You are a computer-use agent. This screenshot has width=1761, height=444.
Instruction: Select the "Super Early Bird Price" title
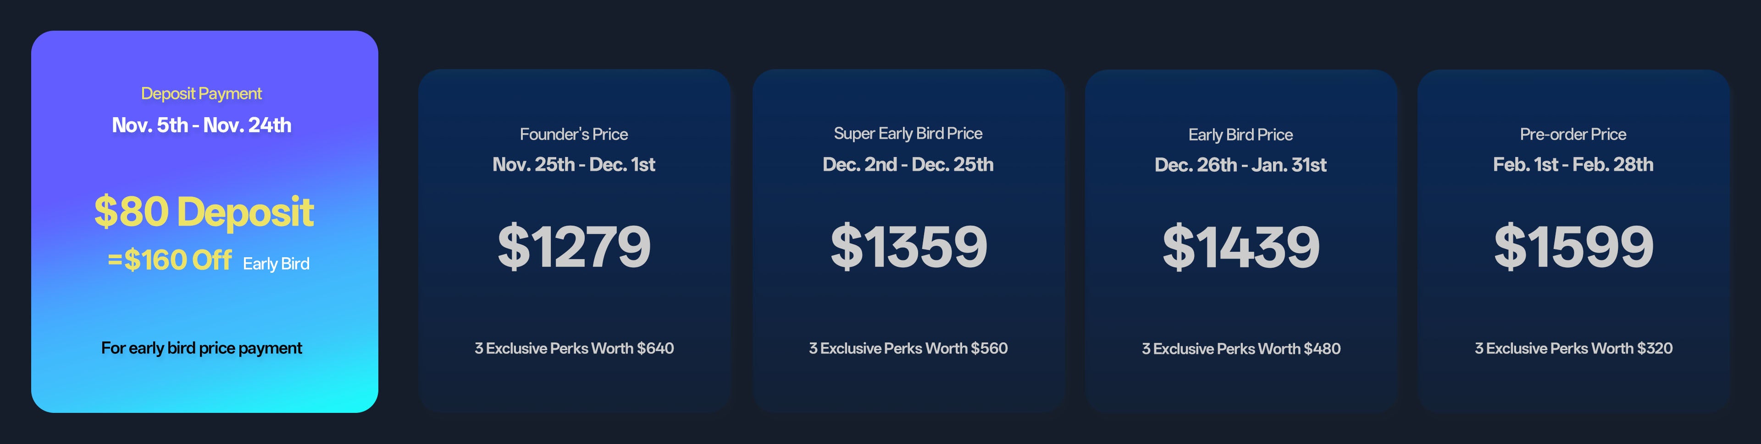pyautogui.click(x=908, y=134)
